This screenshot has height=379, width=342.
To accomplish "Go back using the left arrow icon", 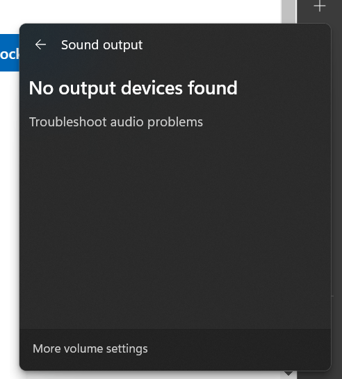I will click(x=40, y=44).
